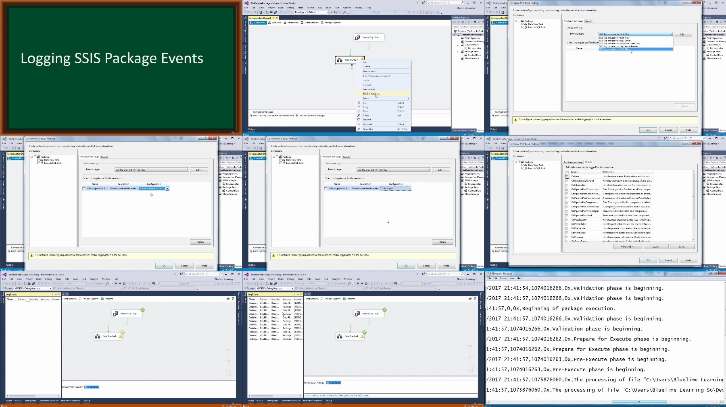Click the Copy icon in the context menu
Image resolution: width=726 pixels, height=407 pixels.
[x=359, y=107]
